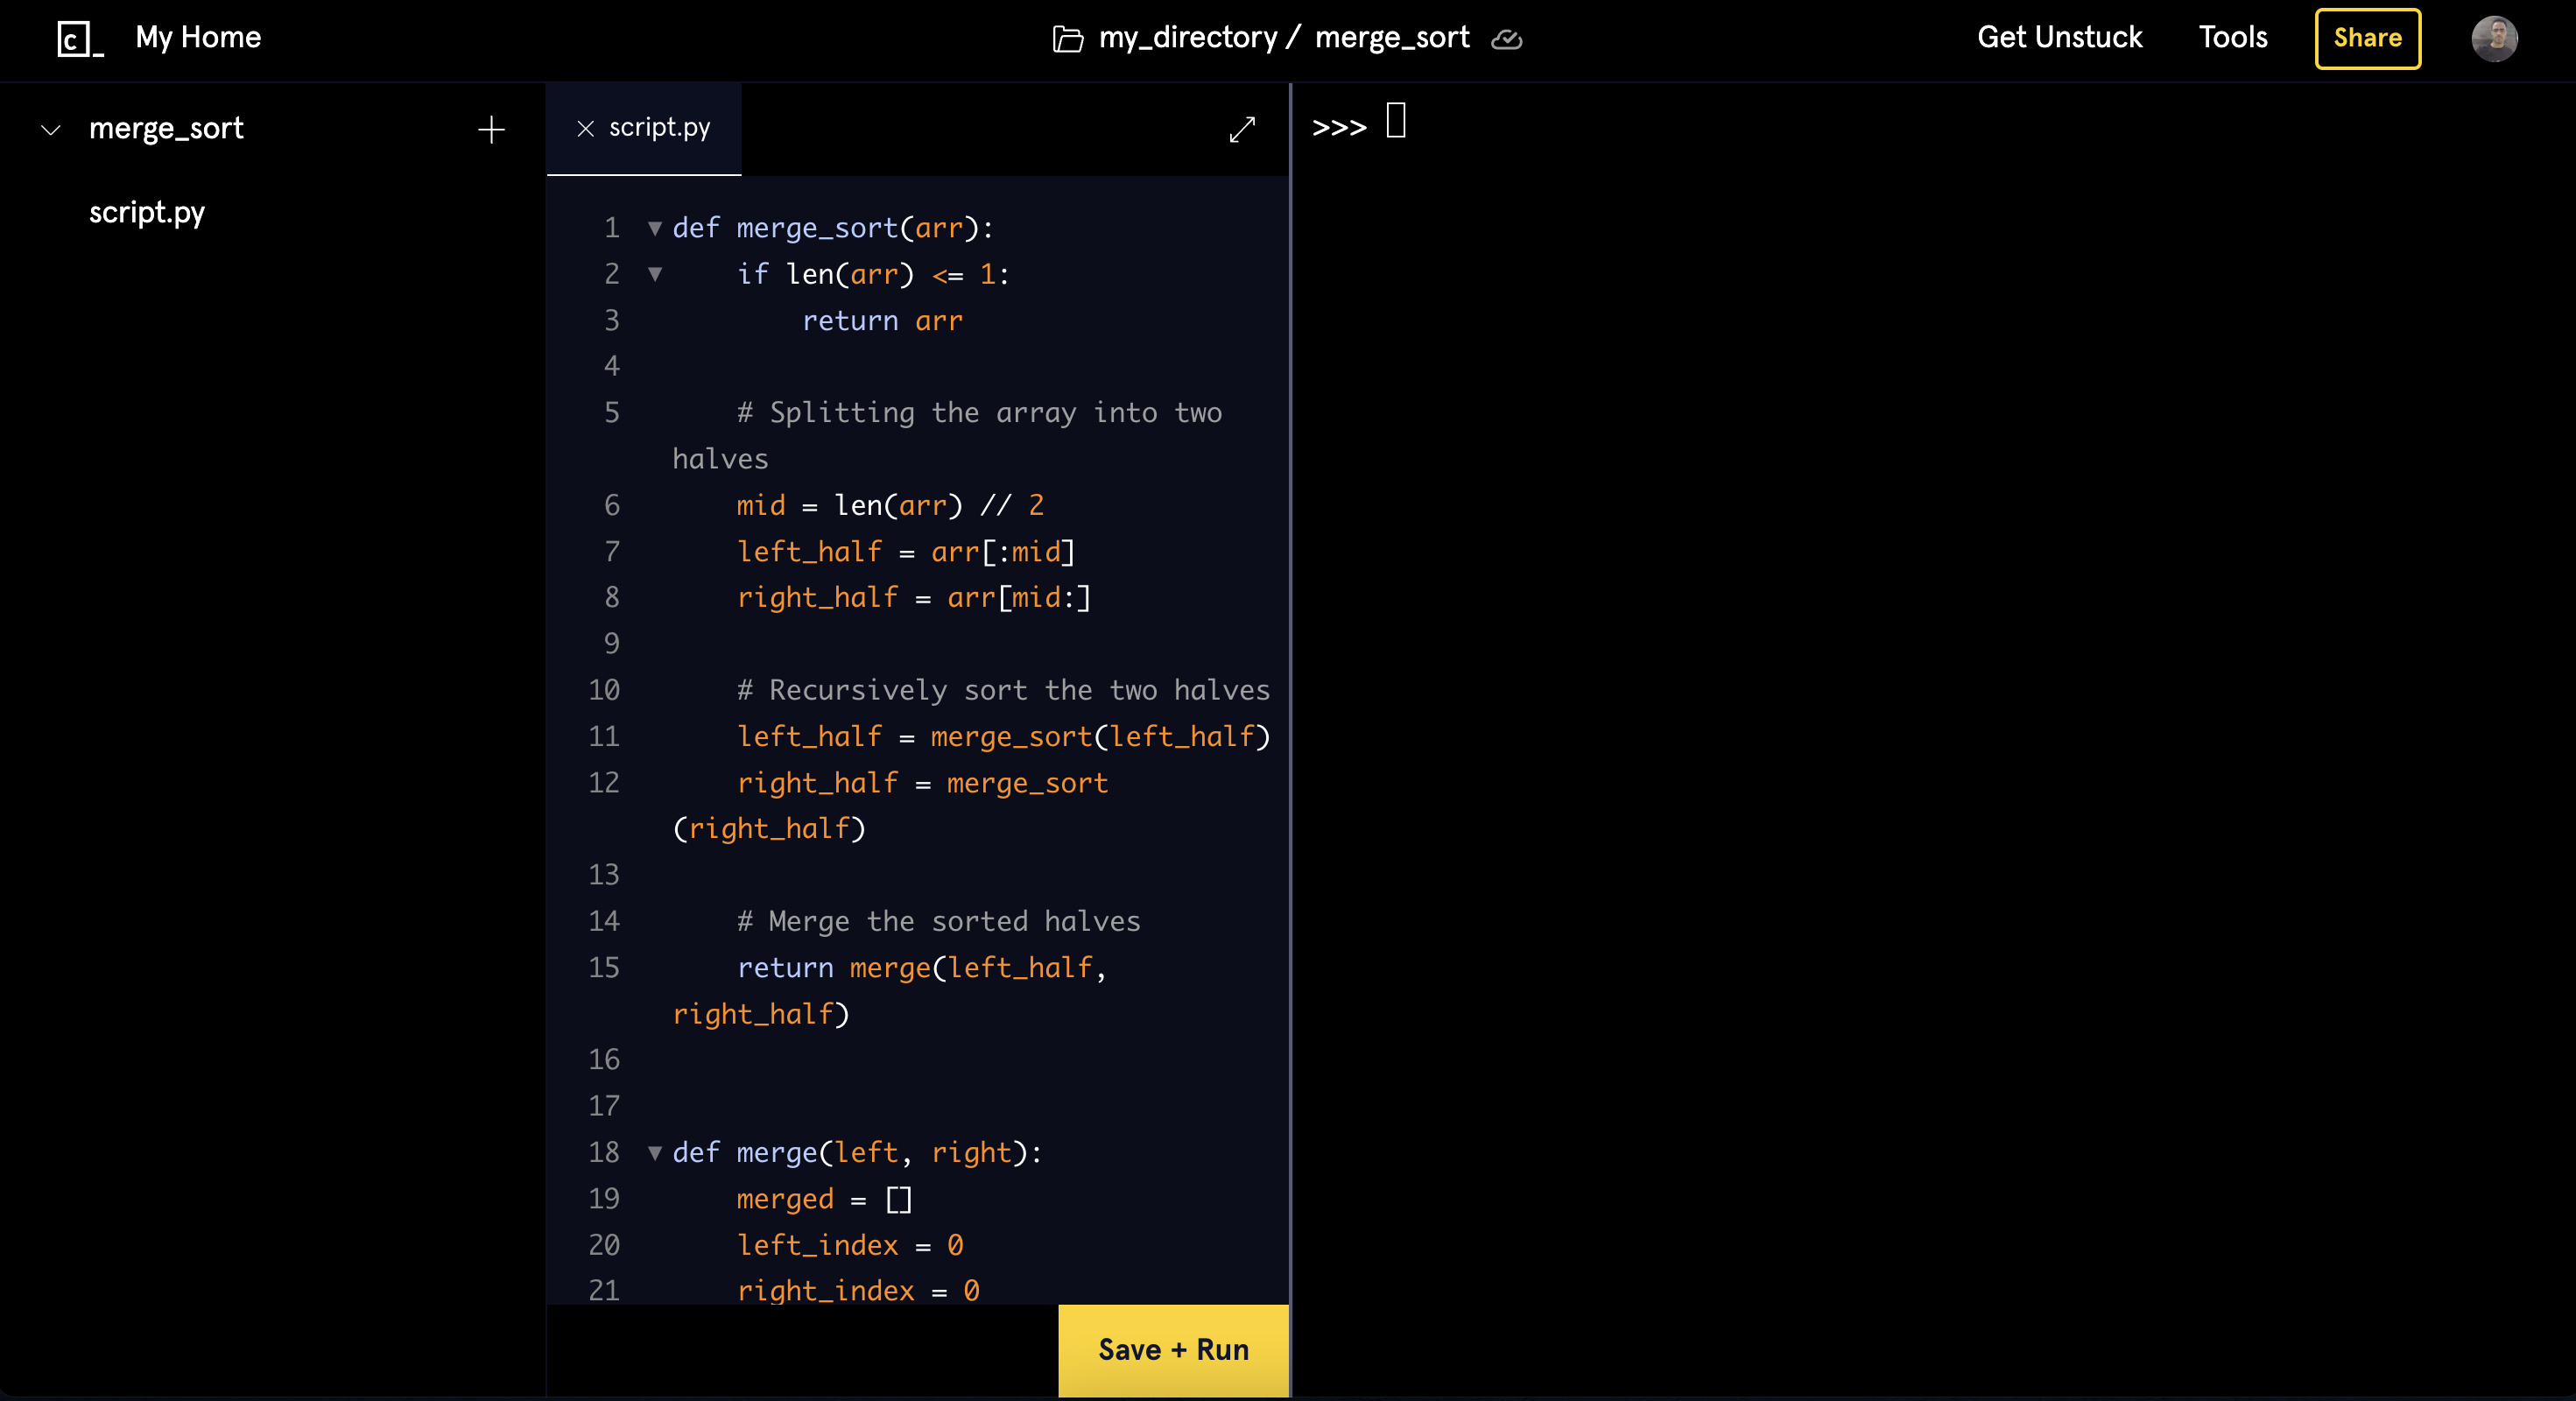
Task: Click line number 6 in the gutter
Action: [x=611, y=506]
